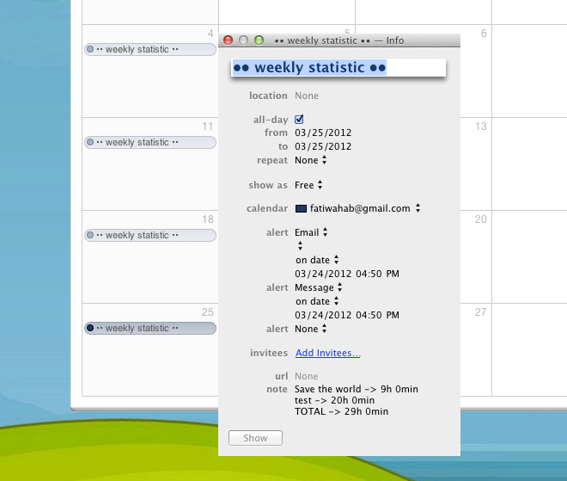
Task: Click the note line TOTAL -> 29h 0min
Action: [341, 411]
